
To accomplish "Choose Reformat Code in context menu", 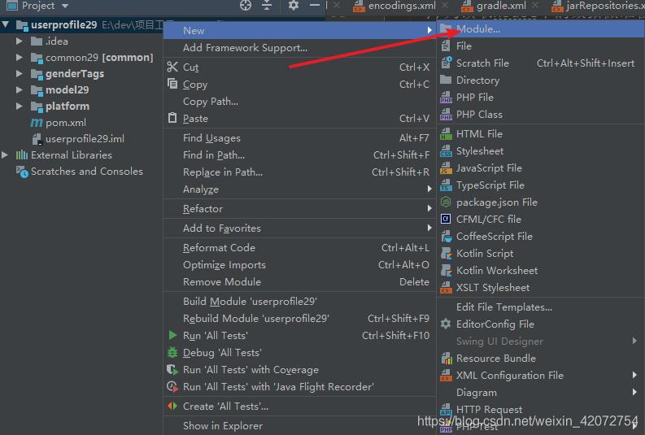I will (219, 248).
